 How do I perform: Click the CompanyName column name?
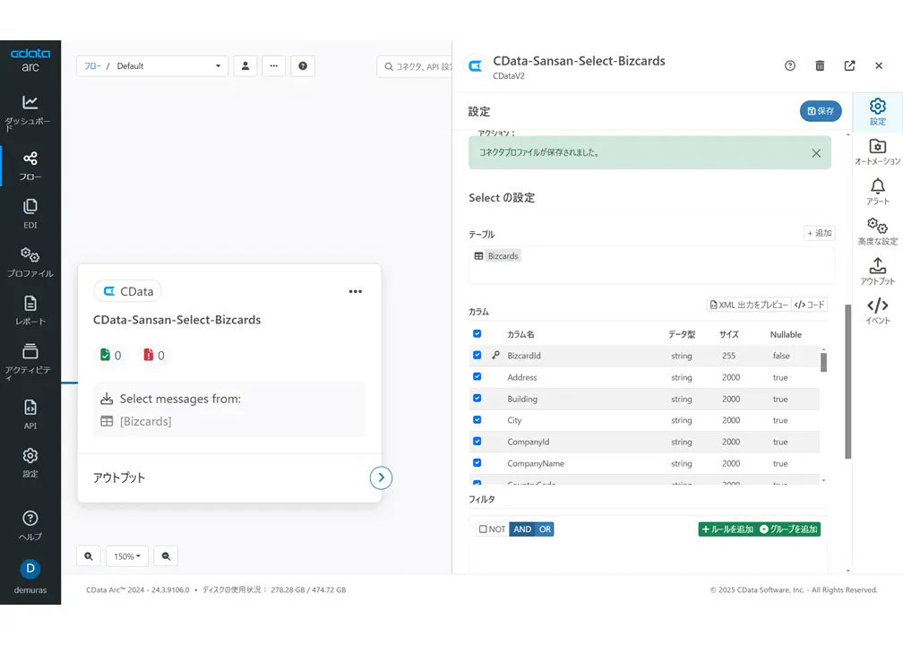pyautogui.click(x=536, y=463)
